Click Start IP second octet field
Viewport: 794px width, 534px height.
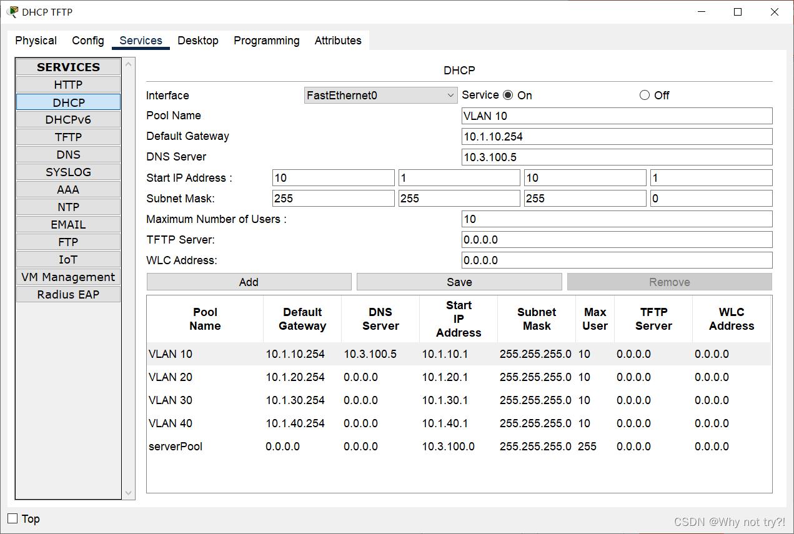(459, 178)
